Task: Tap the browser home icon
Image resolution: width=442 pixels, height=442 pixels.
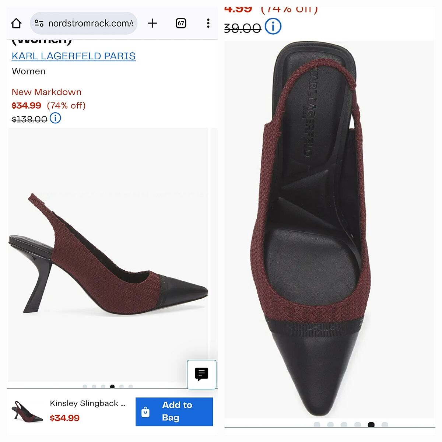Action: [x=16, y=23]
